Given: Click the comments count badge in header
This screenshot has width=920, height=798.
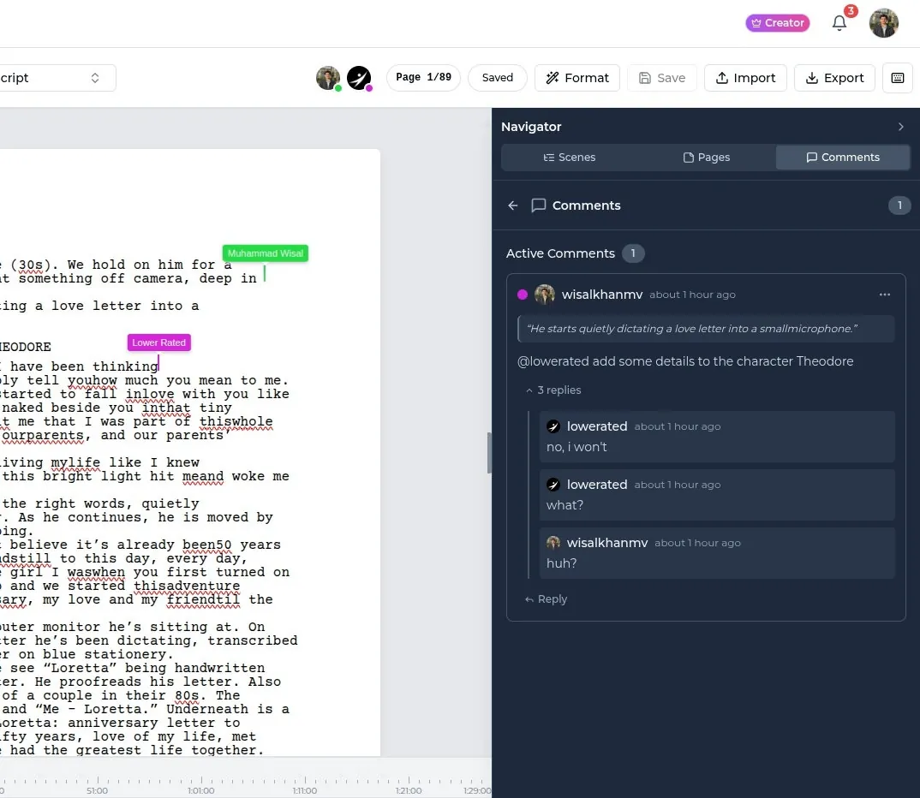Looking at the screenshot, I should (899, 205).
